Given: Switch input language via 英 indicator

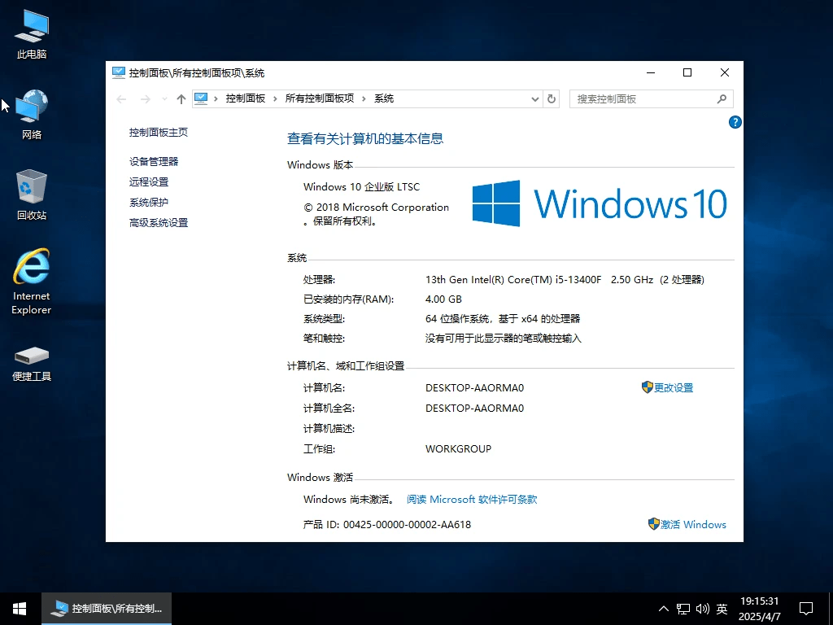Looking at the screenshot, I should click(x=721, y=608).
